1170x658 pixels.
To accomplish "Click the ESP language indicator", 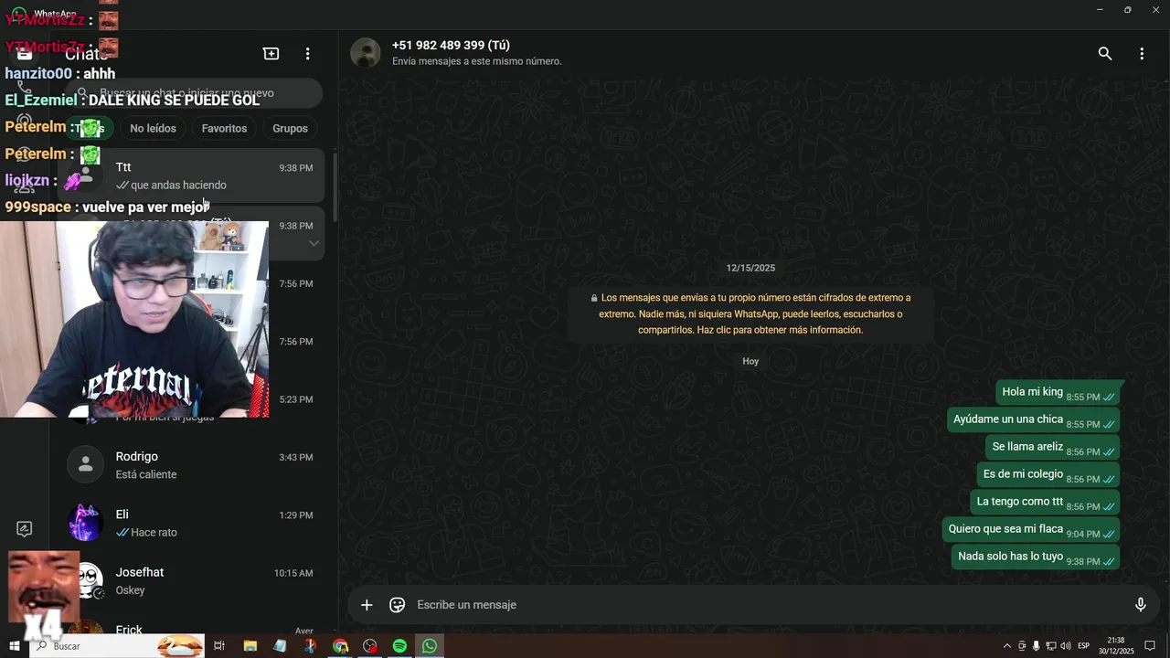I will coord(1084,646).
